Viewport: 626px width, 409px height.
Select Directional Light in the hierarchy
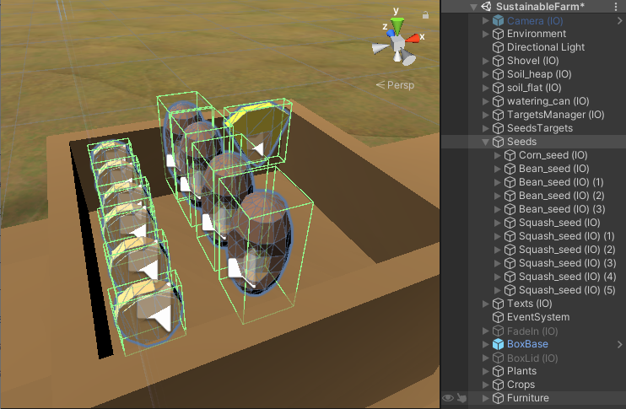pos(545,47)
